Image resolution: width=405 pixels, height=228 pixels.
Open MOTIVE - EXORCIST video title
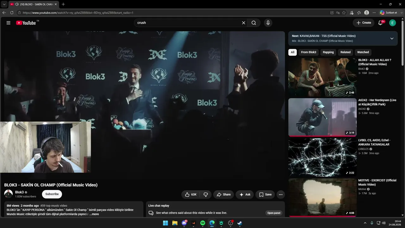tap(377, 182)
